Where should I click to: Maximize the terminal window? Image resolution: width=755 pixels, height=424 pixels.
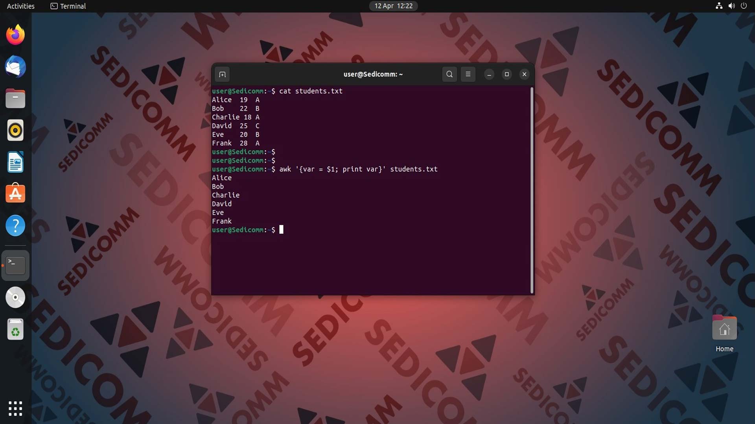[507, 74]
